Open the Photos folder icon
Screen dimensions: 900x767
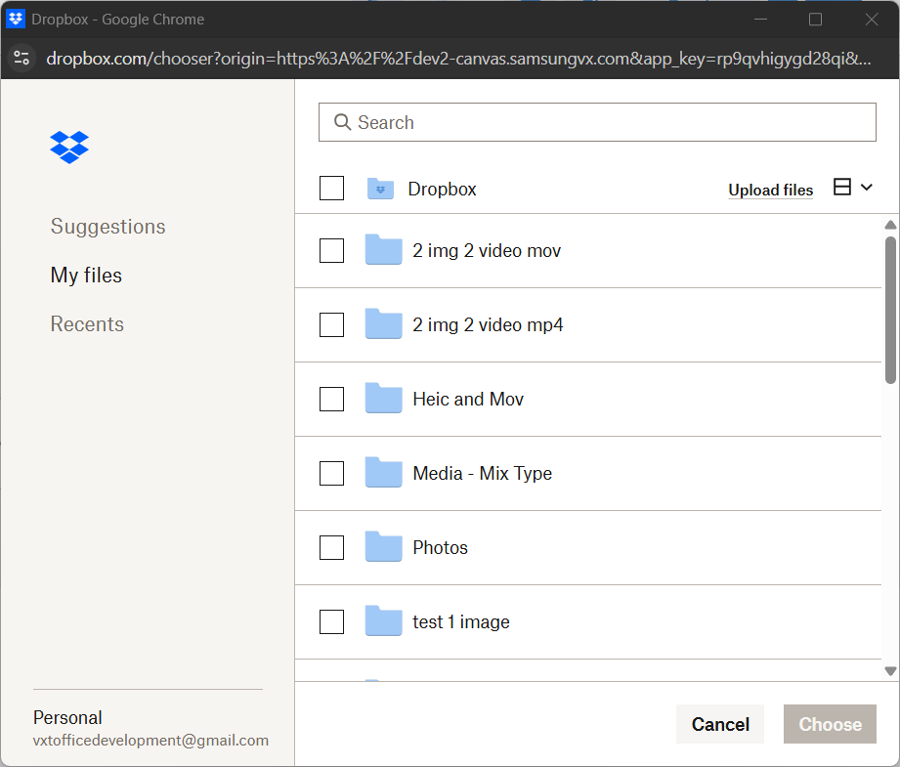(383, 547)
